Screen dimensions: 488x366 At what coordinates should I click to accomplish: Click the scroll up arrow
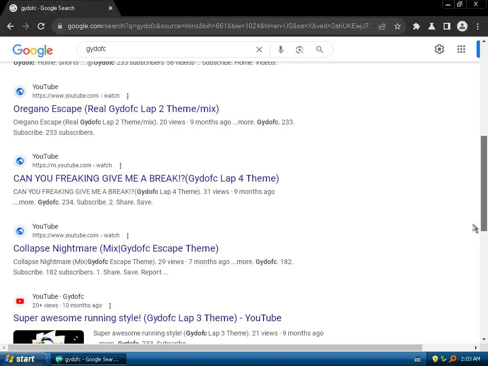pyautogui.click(x=484, y=41)
